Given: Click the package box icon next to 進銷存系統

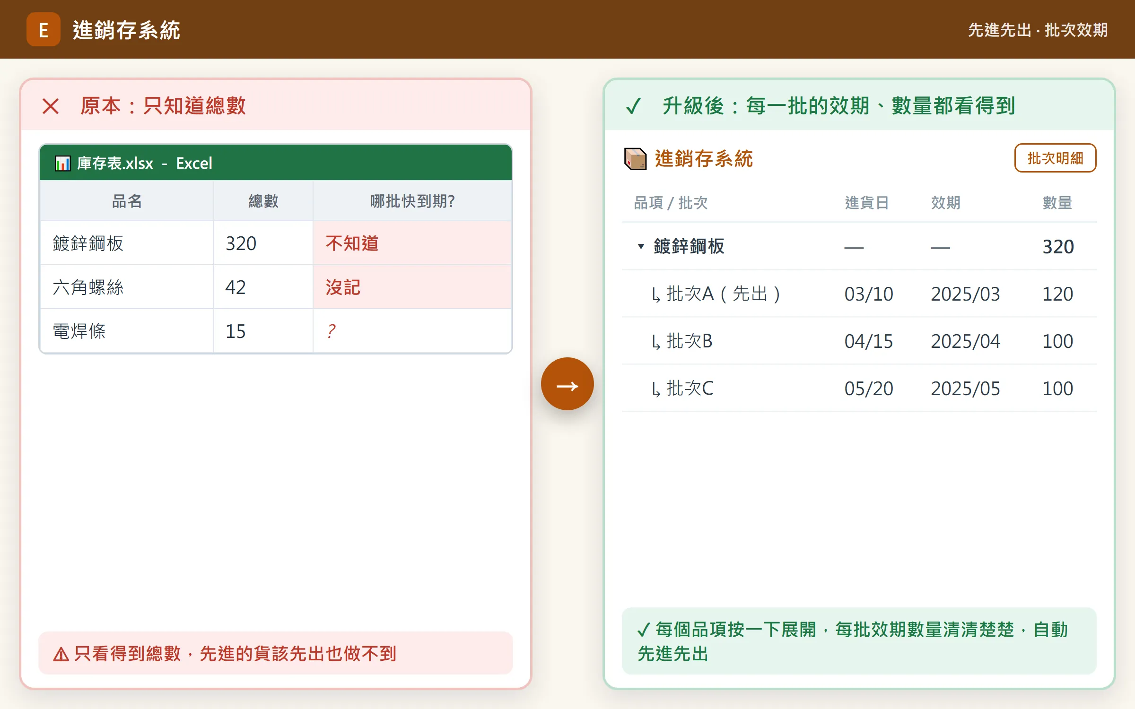Looking at the screenshot, I should point(635,159).
